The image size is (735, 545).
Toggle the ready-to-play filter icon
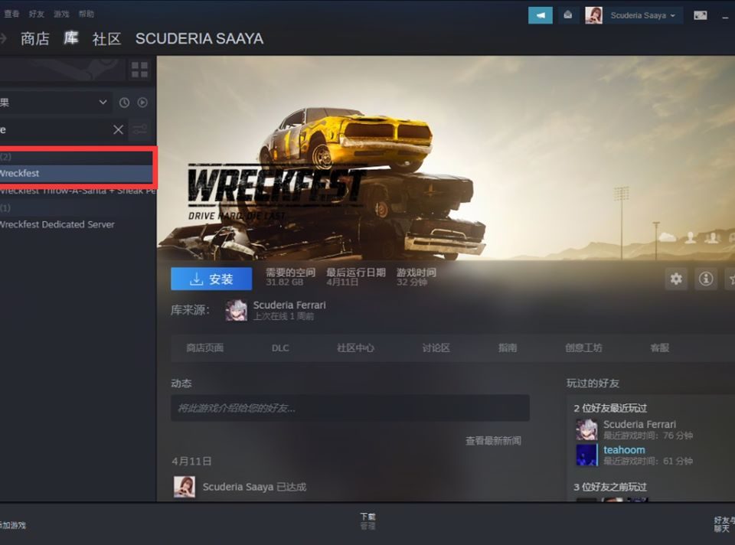tap(142, 102)
